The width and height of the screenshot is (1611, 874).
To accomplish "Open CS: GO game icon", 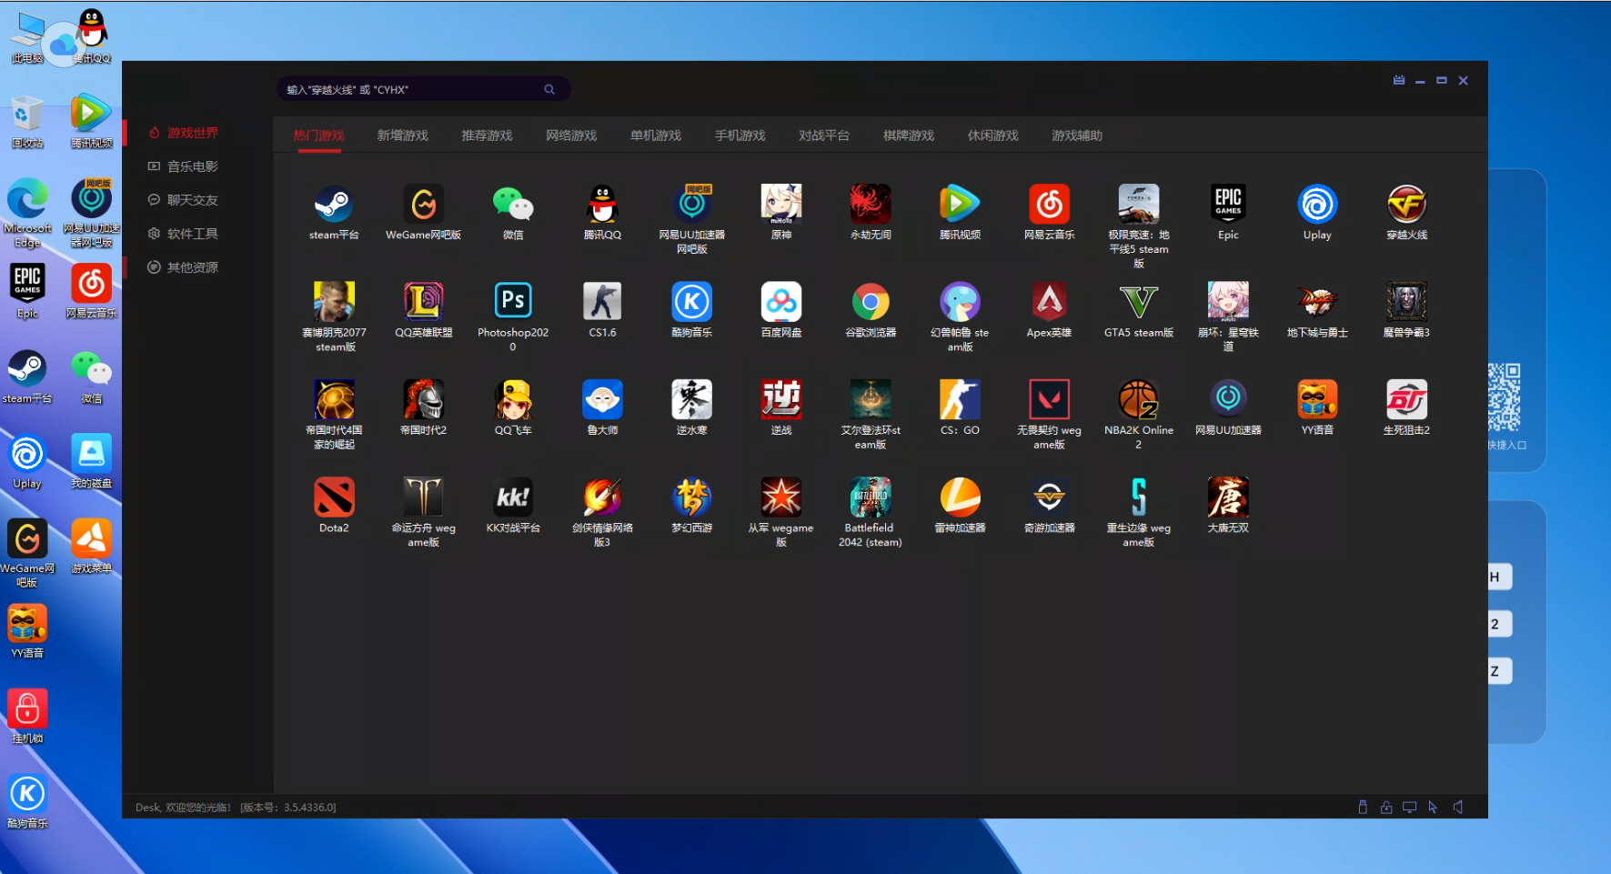I will [960, 399].
